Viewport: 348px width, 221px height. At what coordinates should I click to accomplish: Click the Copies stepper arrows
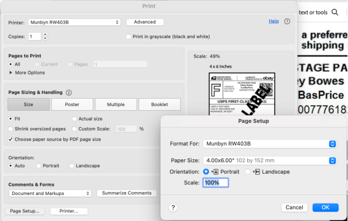(x=45, y=36)
